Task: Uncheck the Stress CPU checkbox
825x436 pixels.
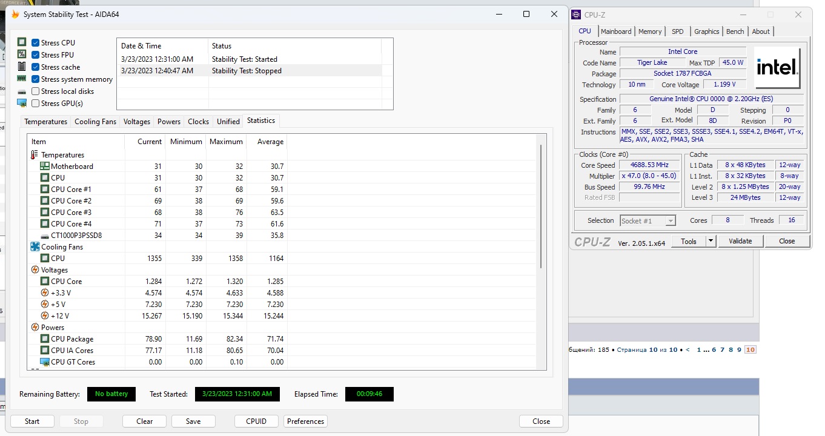Action: pyautogui.click(x=36, y=43)
